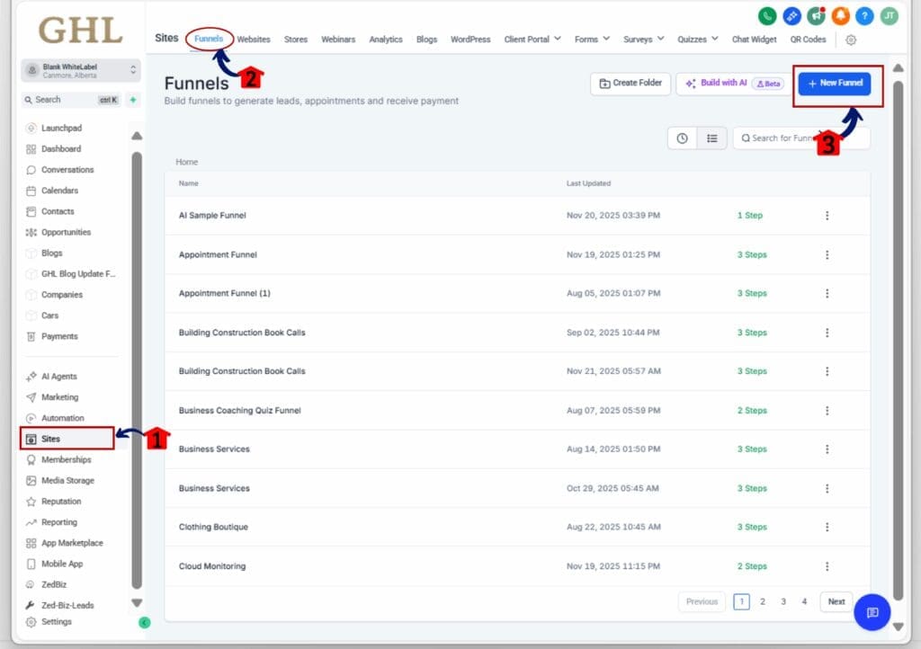This screenshot has height=649, width=921.
Task: Click the New Funnel button
Action: [x=835, y=83]
